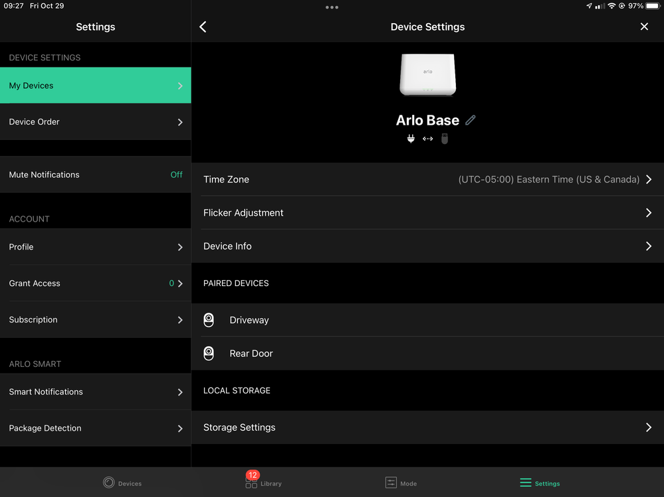Expand the Flicker Adjustment chevron

pos(649,212)
